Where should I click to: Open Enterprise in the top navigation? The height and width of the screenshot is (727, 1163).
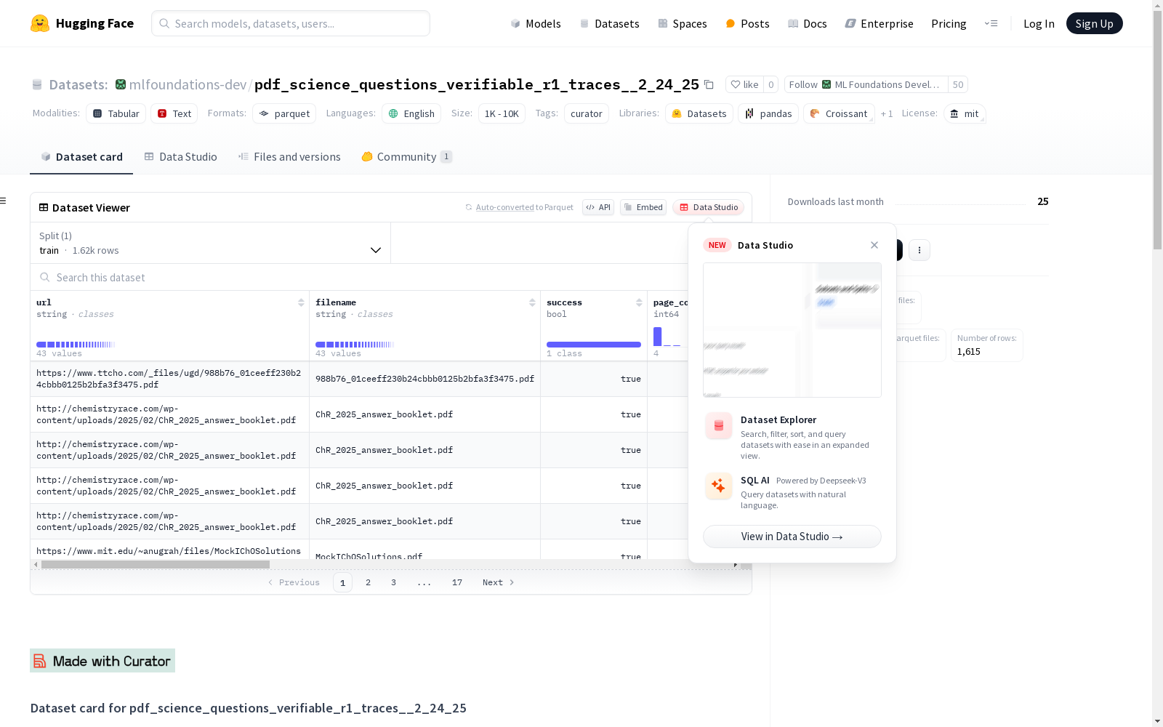tap(879, 23)
